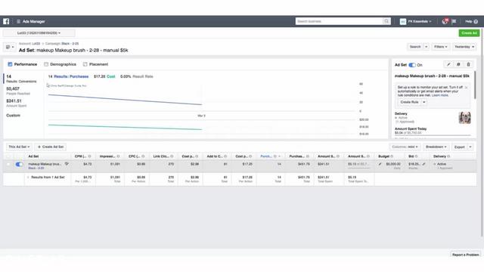484x272 pixels.
Task: Select the 14 Results Conversions metric
Action: pyautogui.click(x=21, y=79)
